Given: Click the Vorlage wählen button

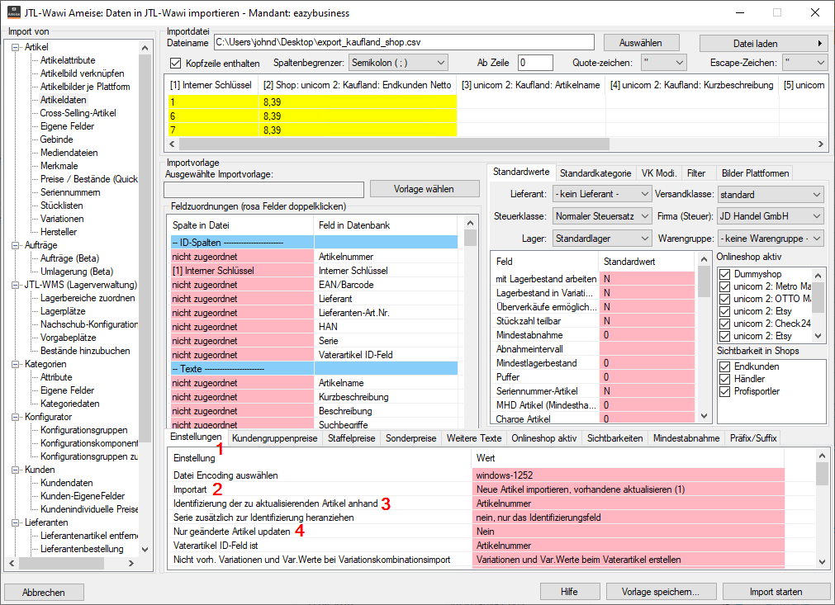Looking at the screenshot, I should [x=424, y=189].
